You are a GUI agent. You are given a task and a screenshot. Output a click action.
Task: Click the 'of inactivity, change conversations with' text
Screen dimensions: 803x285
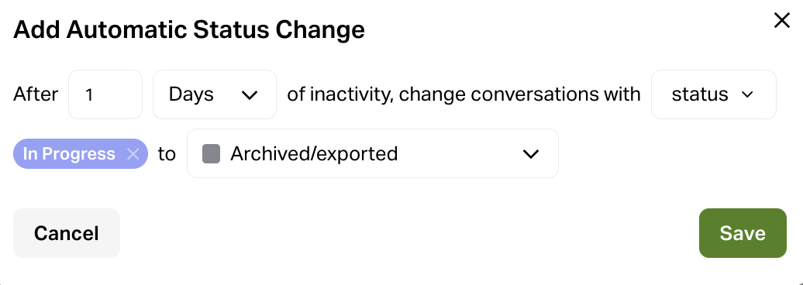[x=464, y=94]
